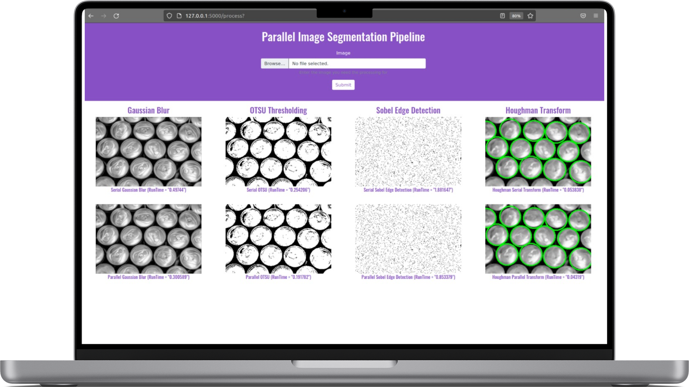This screenshot has height=387, width=689.
Task: Open the Pocket save icon
Action: tap(583, 16)
